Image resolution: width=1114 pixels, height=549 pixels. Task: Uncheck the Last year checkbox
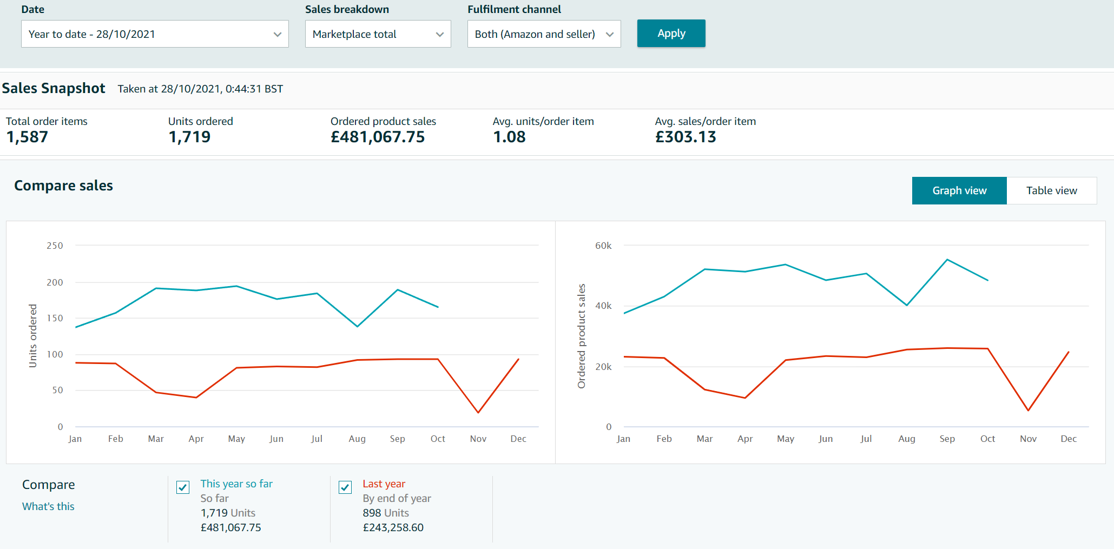[345, 487]
